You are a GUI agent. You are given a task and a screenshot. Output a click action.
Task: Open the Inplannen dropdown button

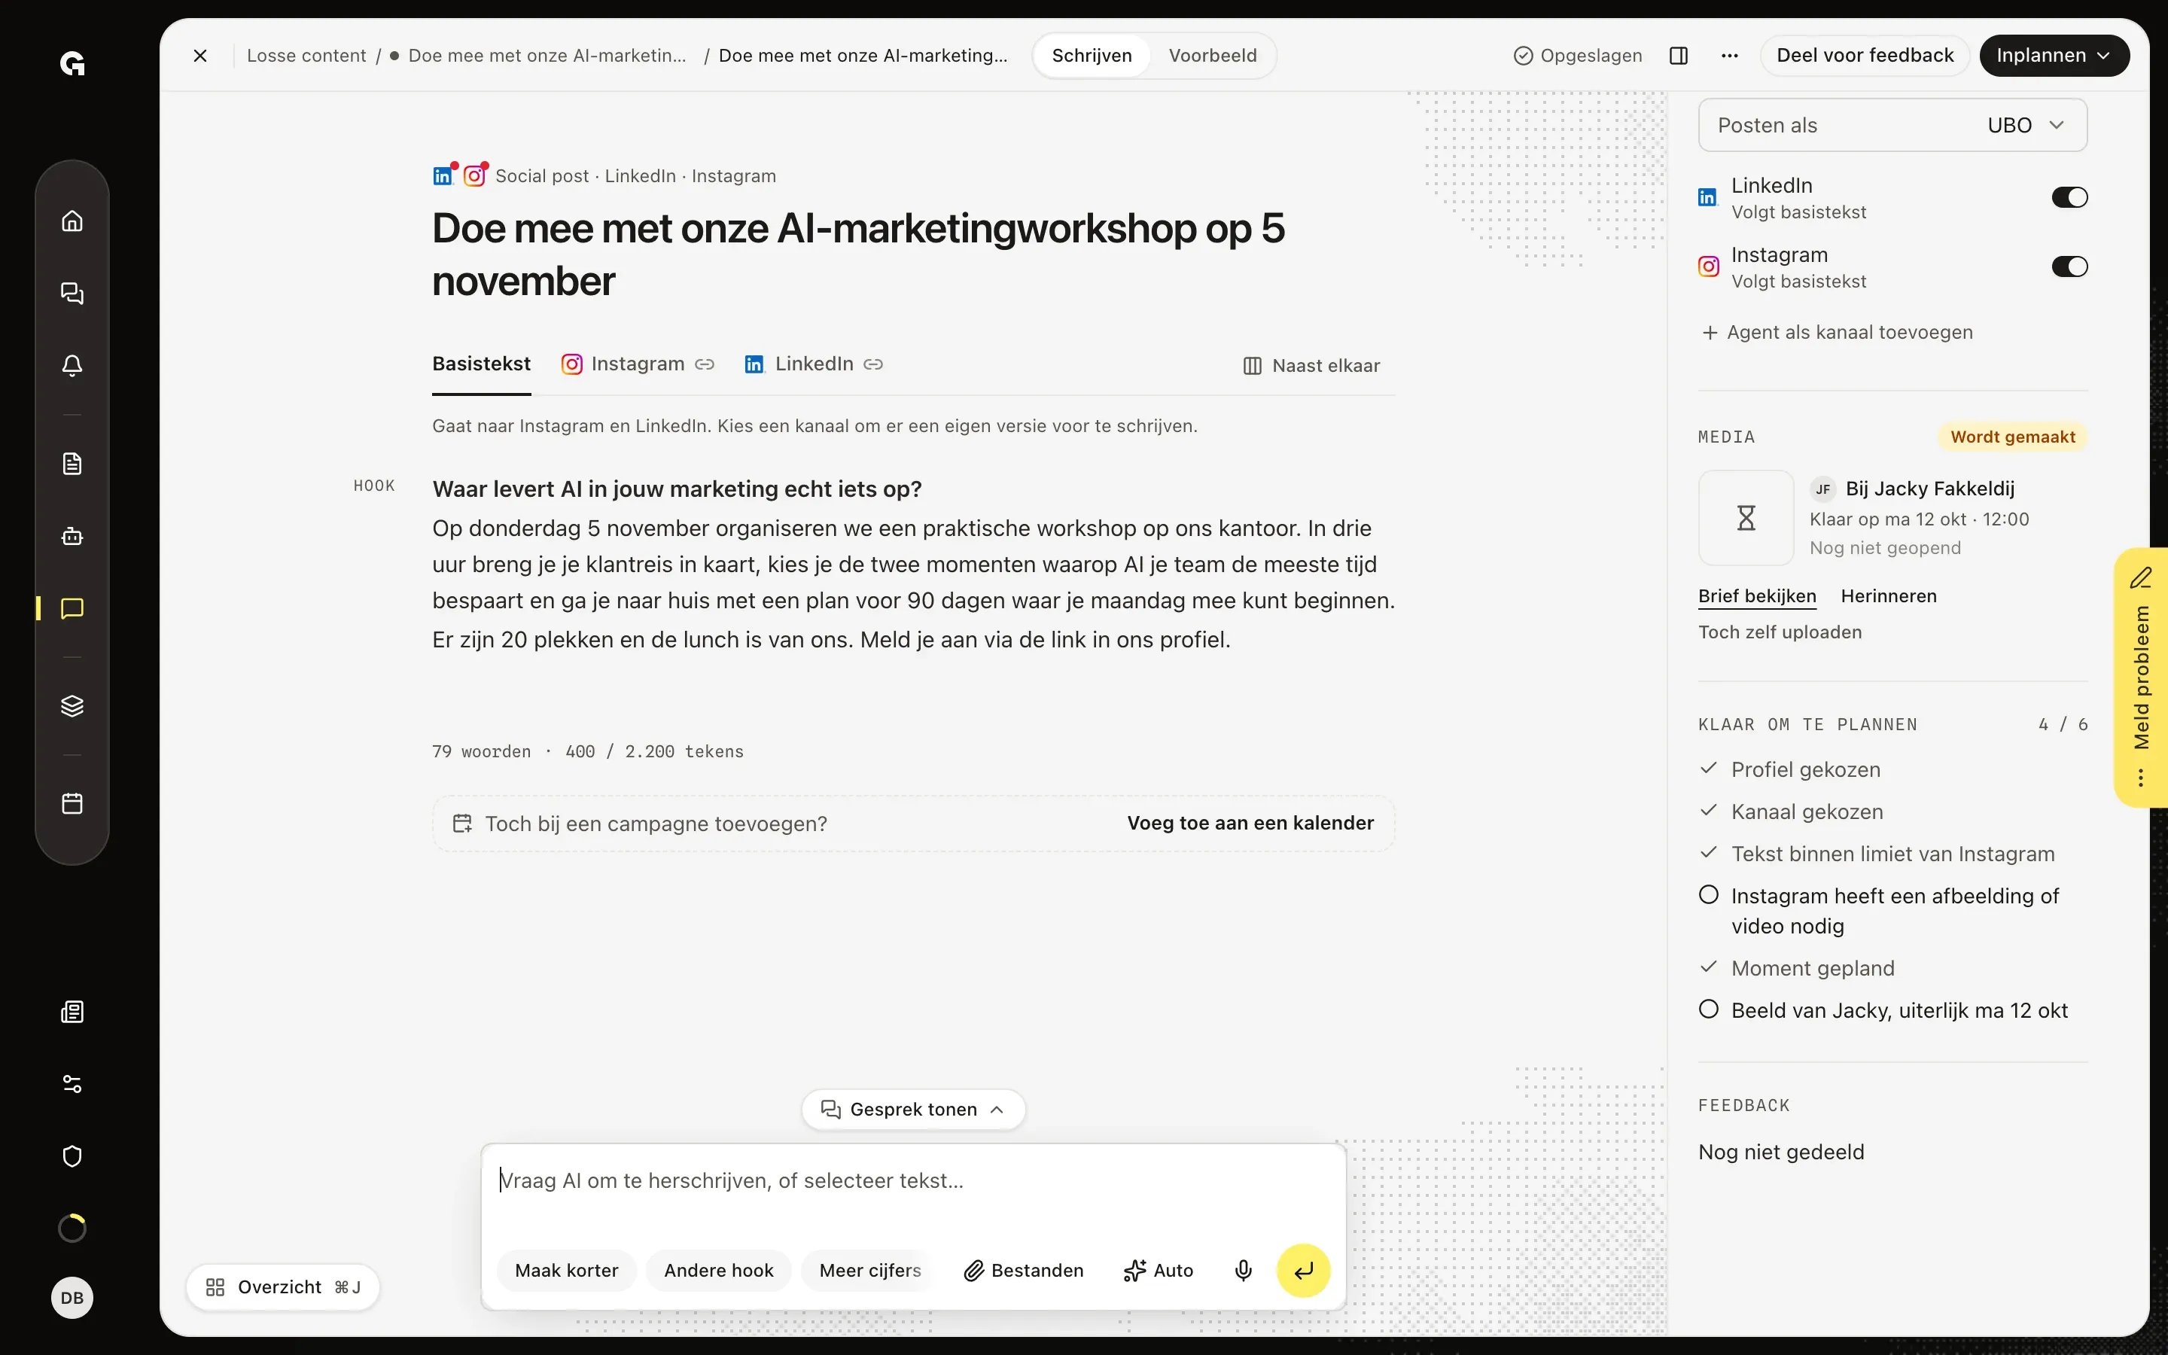(x=2054, y=56)
